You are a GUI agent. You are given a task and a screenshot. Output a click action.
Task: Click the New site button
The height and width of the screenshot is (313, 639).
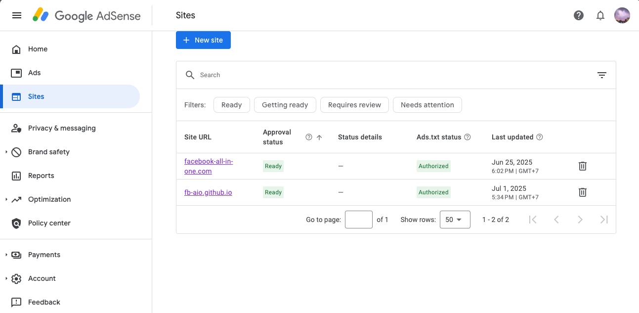click(x=203, y=40)
